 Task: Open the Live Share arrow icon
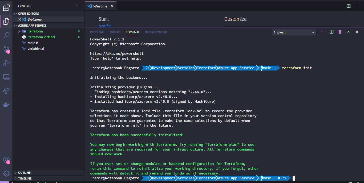click(x=6, y=91)
